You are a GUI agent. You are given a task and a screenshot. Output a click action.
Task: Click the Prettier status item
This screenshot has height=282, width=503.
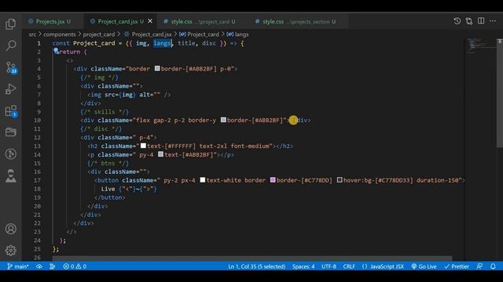coord(457,266)
